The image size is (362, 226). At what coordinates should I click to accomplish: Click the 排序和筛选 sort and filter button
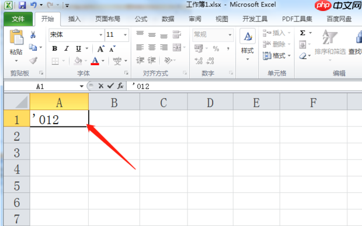pos(330,45)
